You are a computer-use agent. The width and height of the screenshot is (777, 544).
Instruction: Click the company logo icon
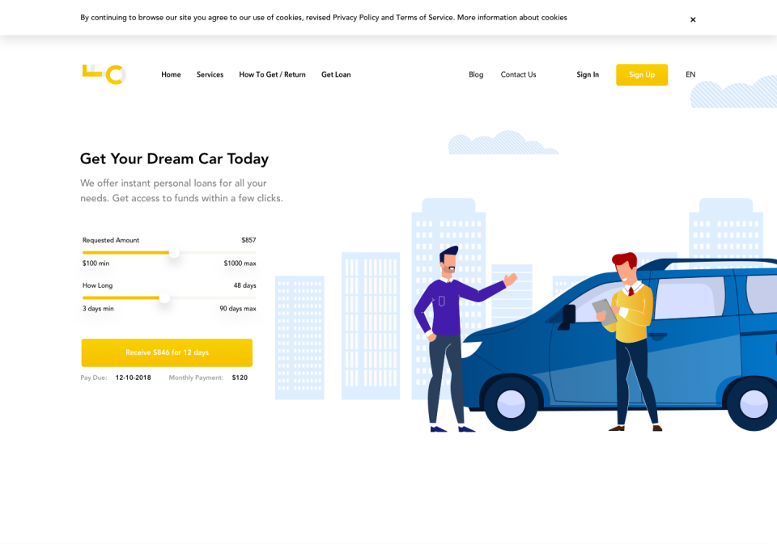point(104,74)
